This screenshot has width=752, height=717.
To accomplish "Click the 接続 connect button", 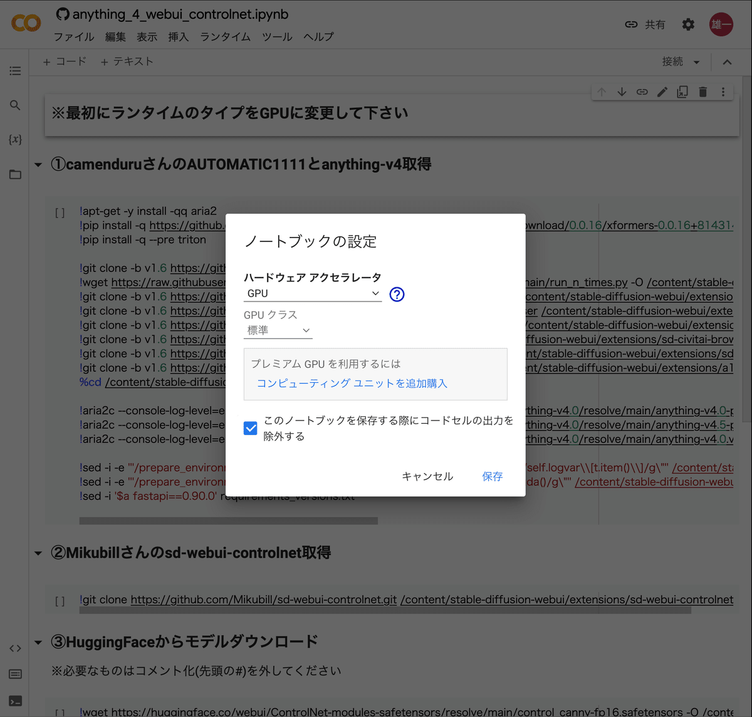I will [x=672, y=61].
